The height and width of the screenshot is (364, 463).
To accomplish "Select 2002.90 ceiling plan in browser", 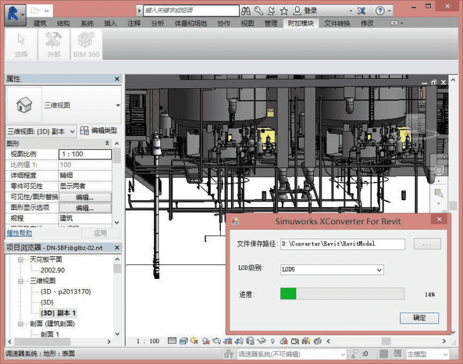I will click(53, 270).
